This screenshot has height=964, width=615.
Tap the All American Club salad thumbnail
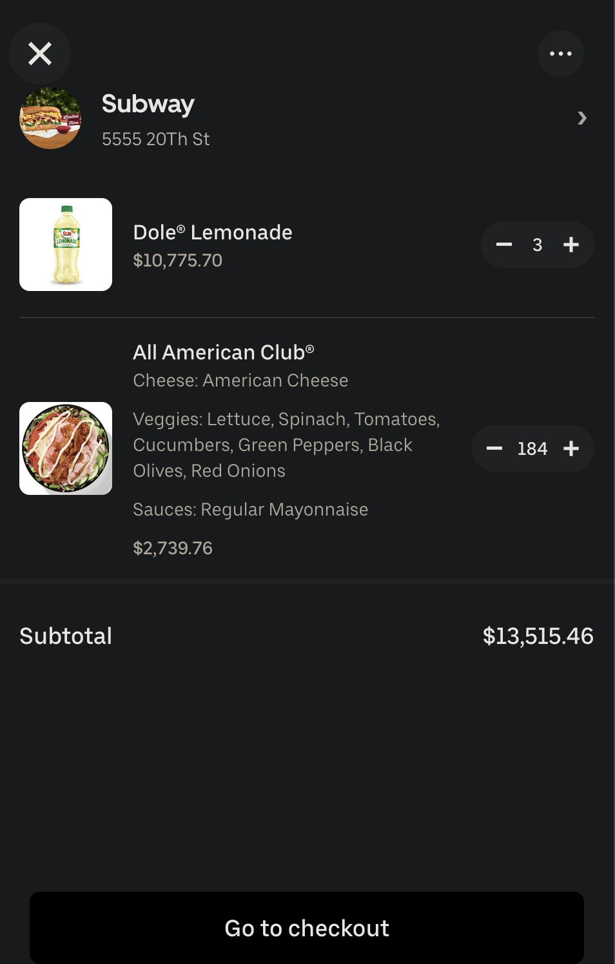click(x=66, y=448)
